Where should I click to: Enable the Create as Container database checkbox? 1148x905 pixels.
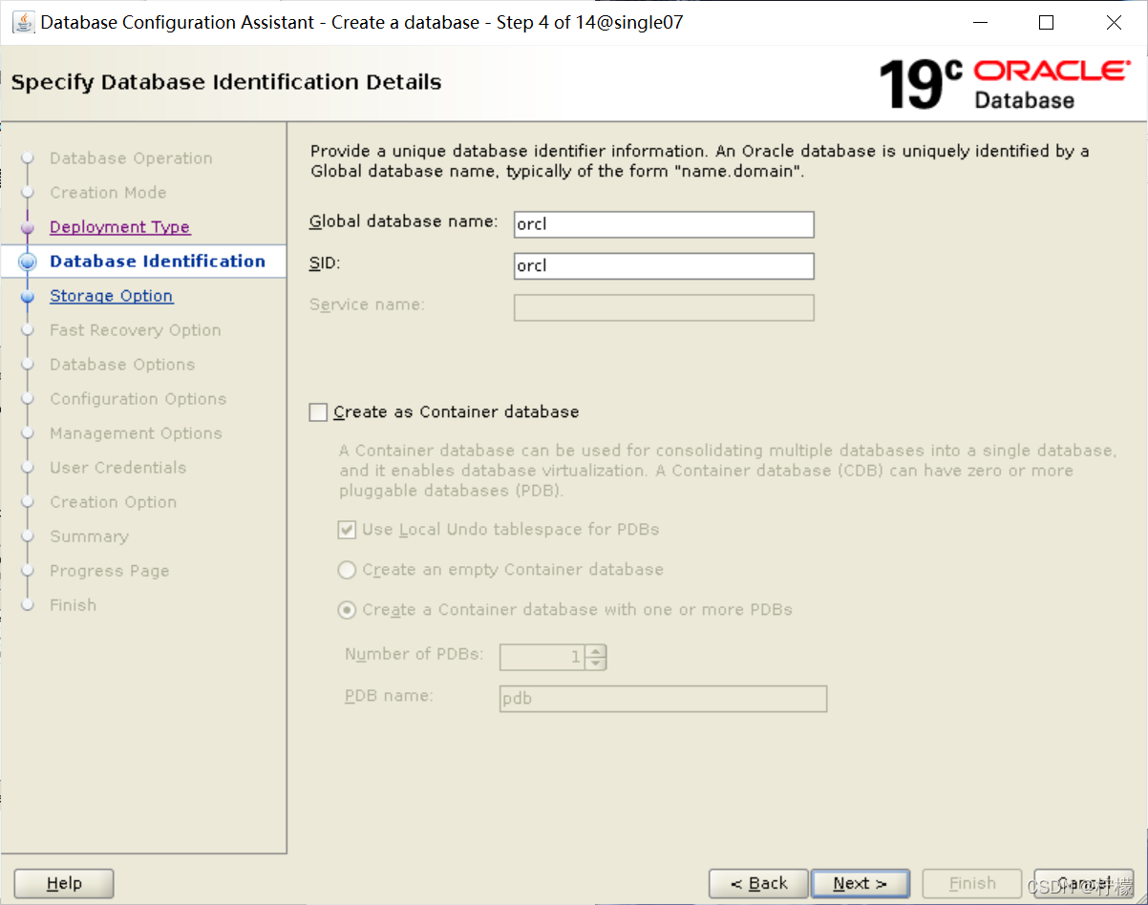click(x=317, y=411)
